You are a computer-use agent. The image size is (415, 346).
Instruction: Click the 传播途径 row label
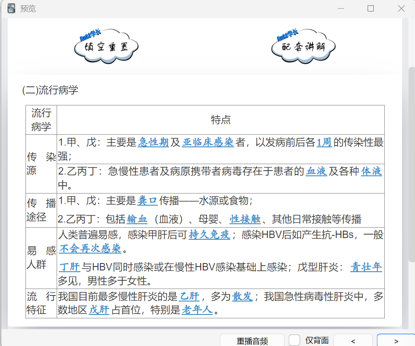41,210
